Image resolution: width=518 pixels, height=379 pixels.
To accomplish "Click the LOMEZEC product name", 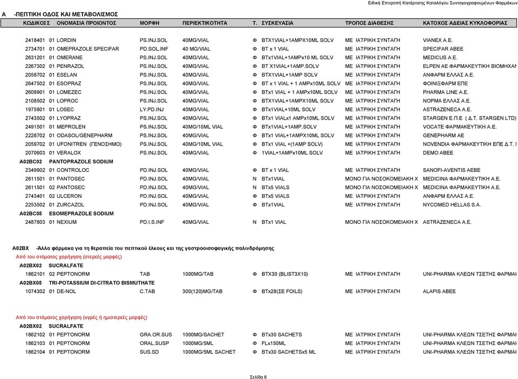I will tap(69, 92).
